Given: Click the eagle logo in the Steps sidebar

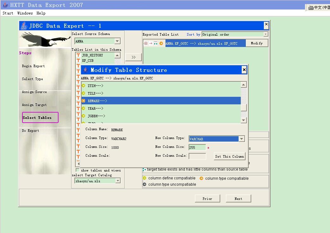Looking at the screenshot, I should 46,39.
